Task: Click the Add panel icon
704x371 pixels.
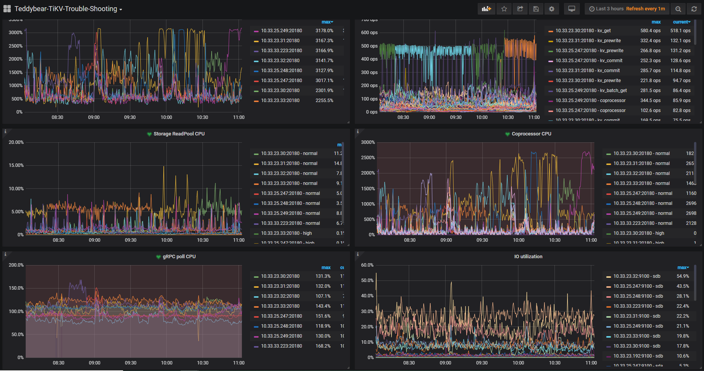Action: pyautogui.click(x=486, y=9)
